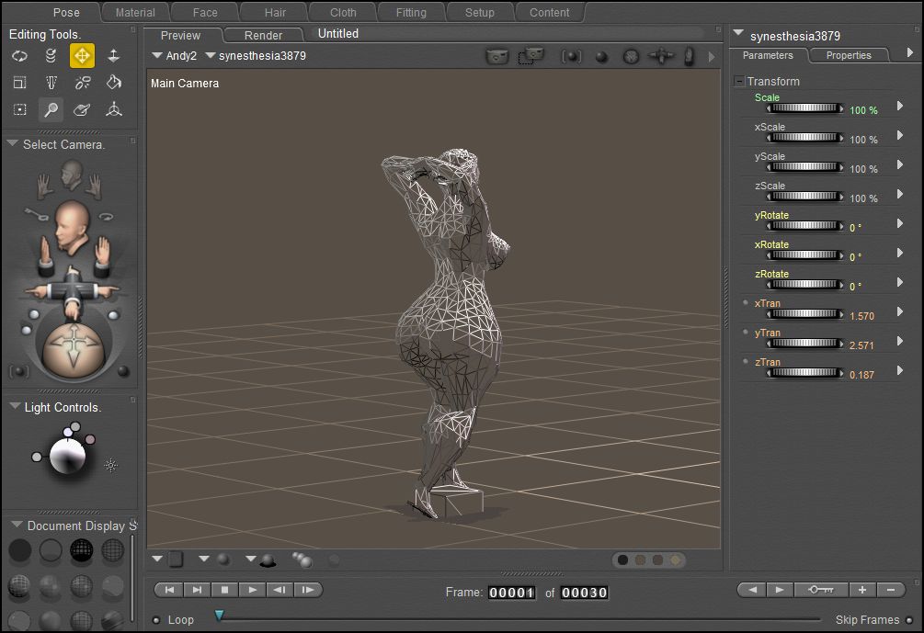The height and width of the screenshot is (633, 924).
Task: Select the Color paint bucket tool
Action: click(x=114, y=83)
